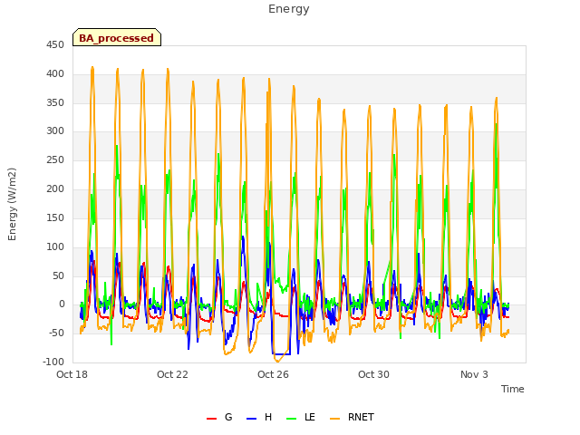Screen dimensions: 580x435
Task: Click the flat blue H segment at -85
Action: pos(282,354)
